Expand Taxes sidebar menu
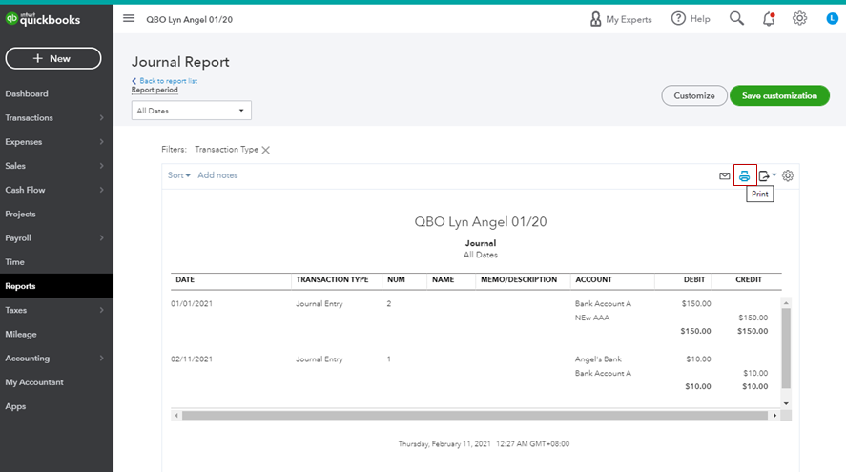The width and height of the screenshot is (846, 472). click(56, 310)
